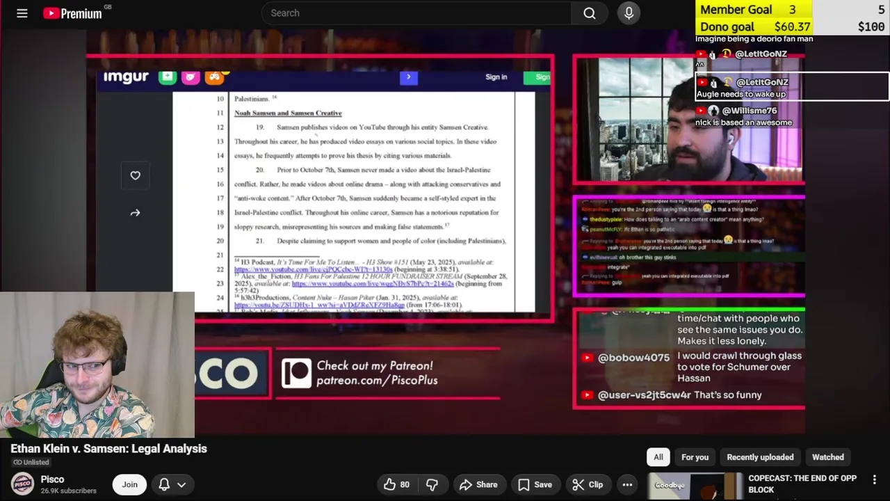Click the green Imgur new post icon
The image size is (890, 501).
[167, 77]
